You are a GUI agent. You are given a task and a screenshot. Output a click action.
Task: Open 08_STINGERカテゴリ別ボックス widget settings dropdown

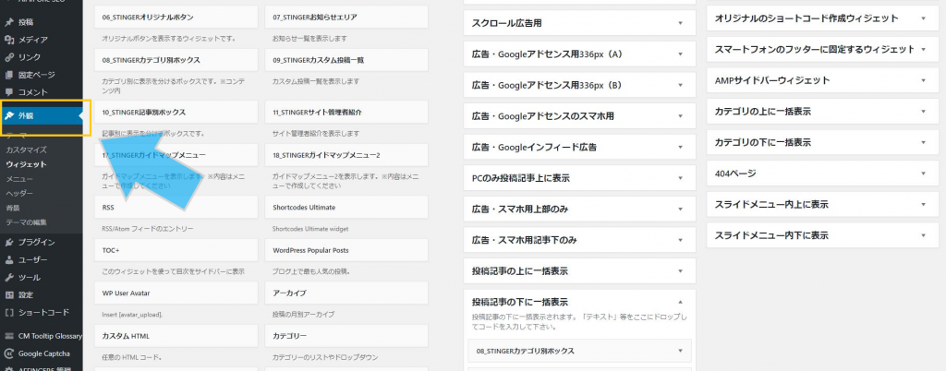click(x=681, y=352)
